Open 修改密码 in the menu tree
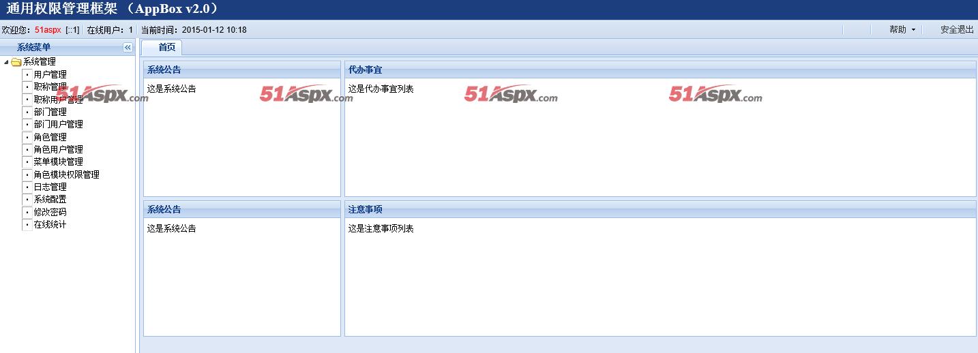 click(50, 212)
